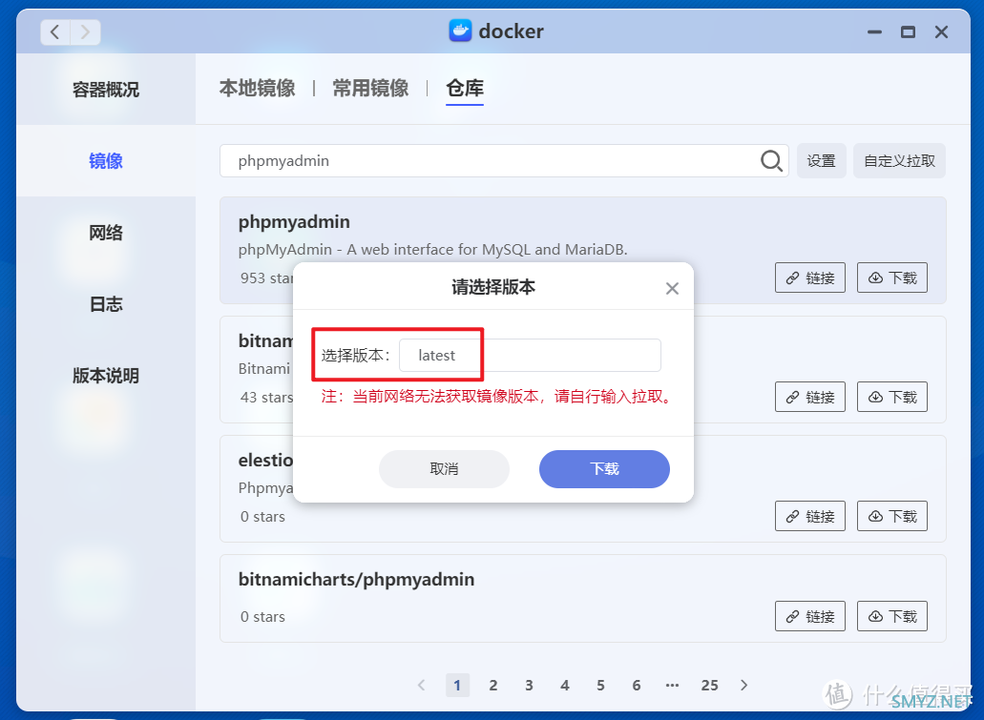Click 链接 in the elestio row
The height and width of the screenshot is (720, 984).
[x=810, y=516]
